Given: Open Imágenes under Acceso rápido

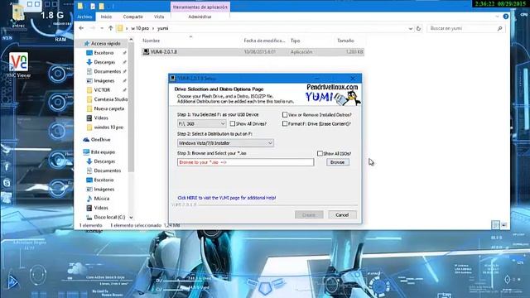Looking at the screenshot, I should [104, 81].
